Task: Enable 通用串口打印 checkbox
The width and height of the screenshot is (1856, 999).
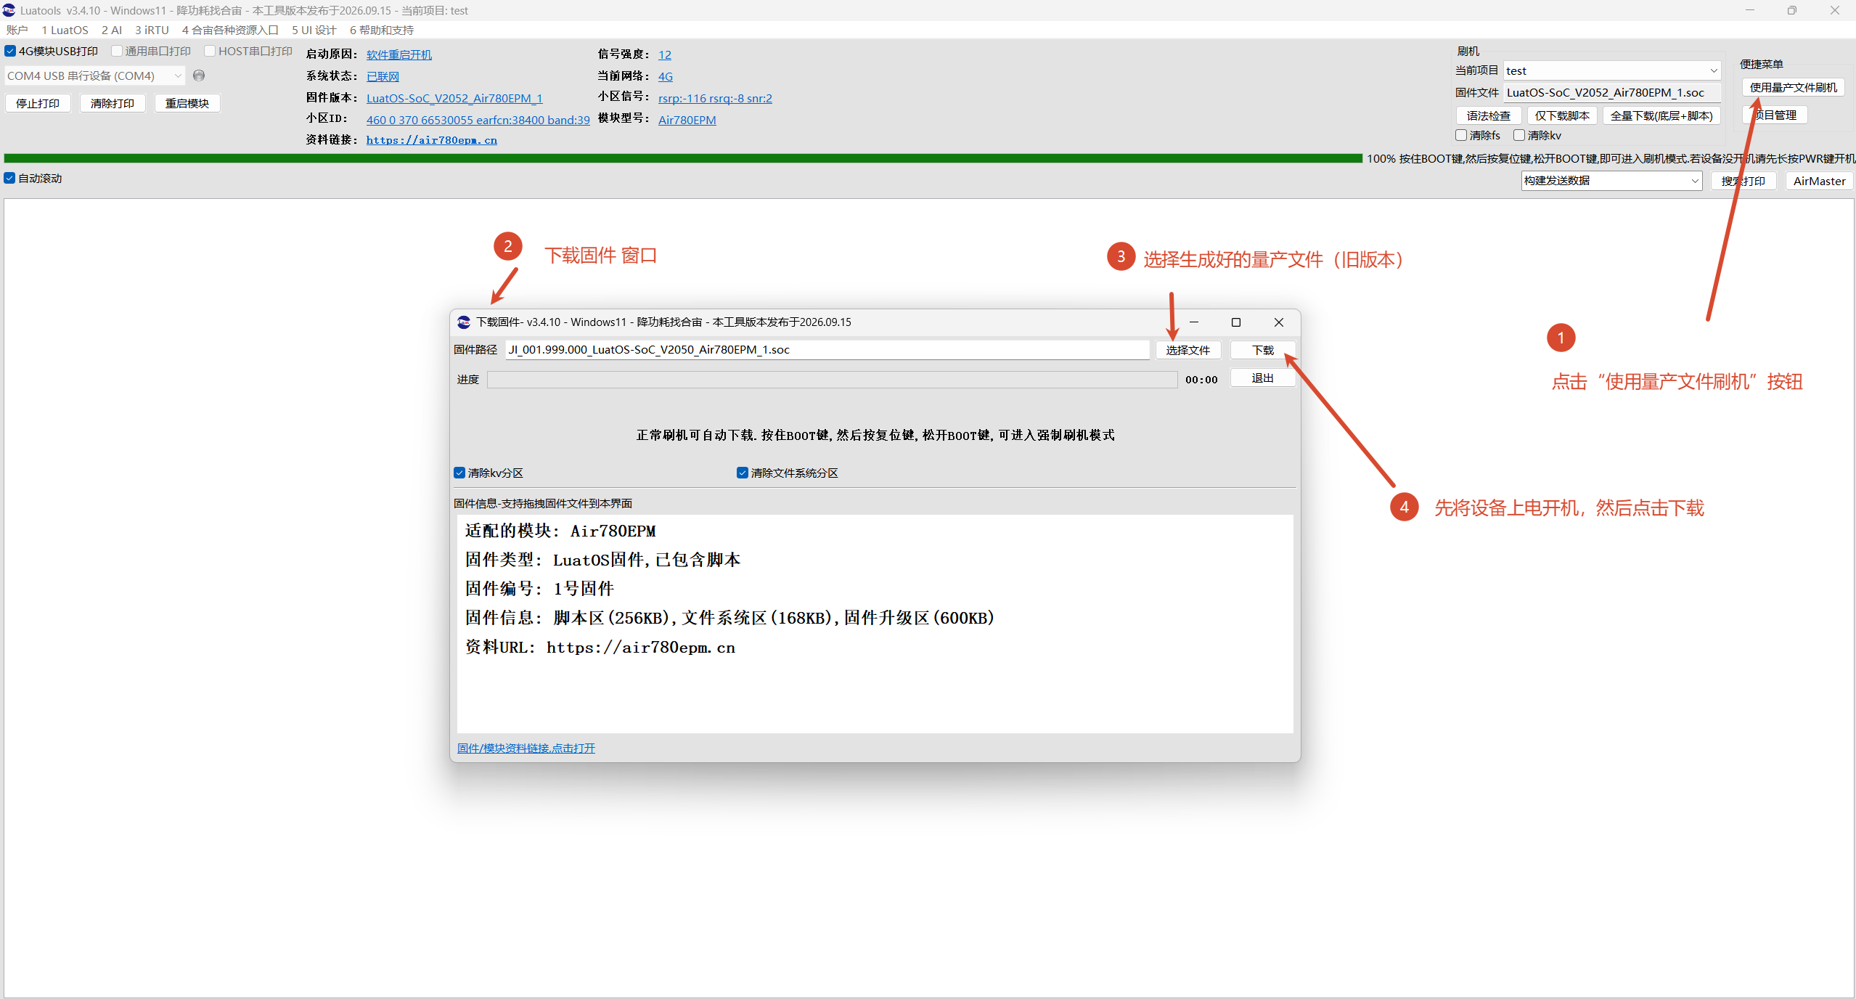Action: pos(116,51)
